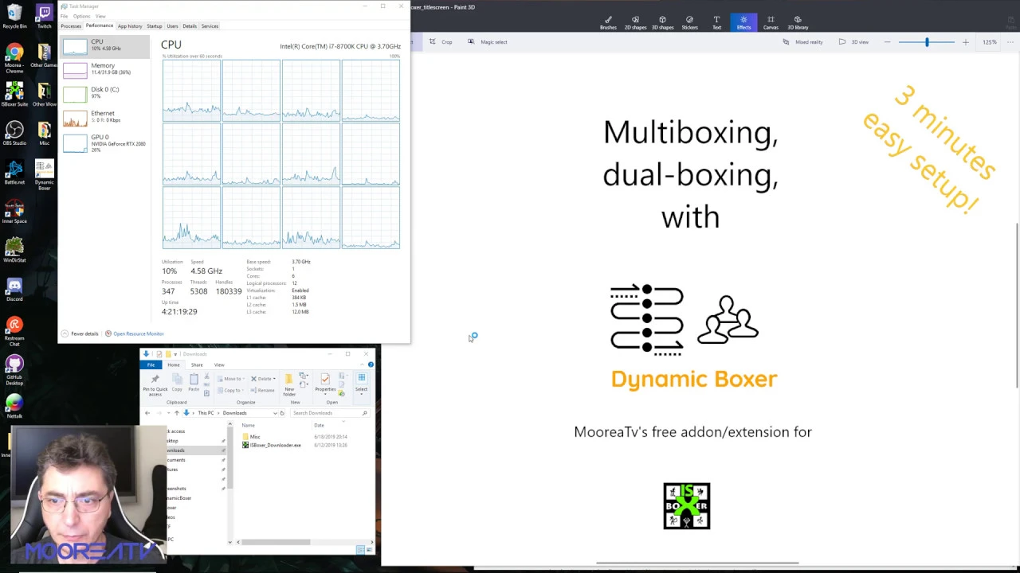Open WinDirStat desktop shortcut
Image resolution: width=1020 pixels, height=573 pixels.
[14, 250]
